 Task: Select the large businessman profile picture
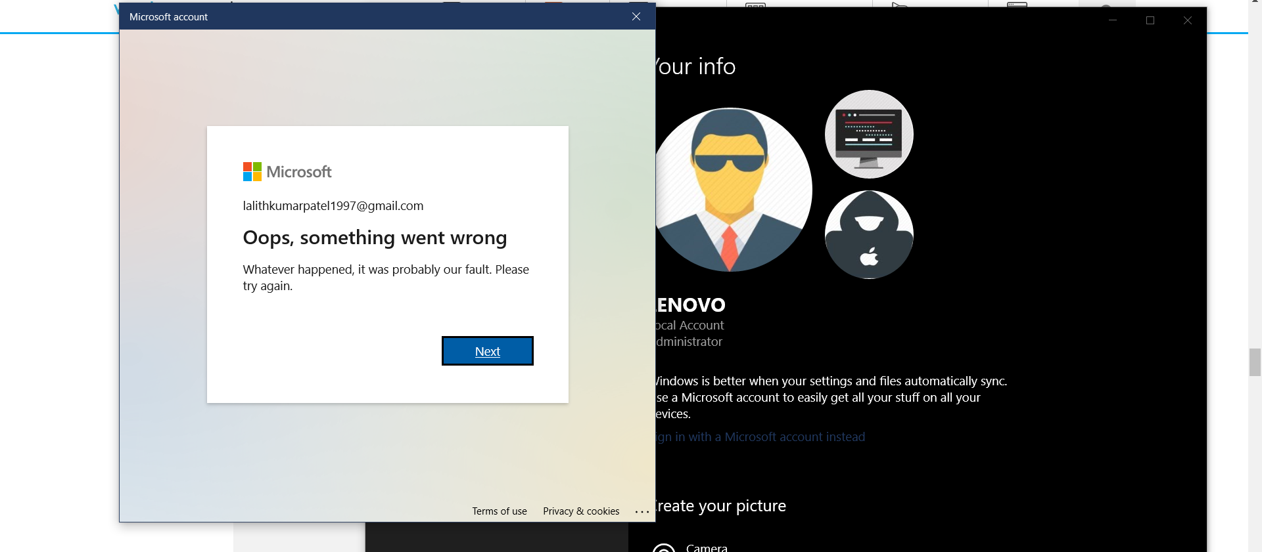click(734, 190)
